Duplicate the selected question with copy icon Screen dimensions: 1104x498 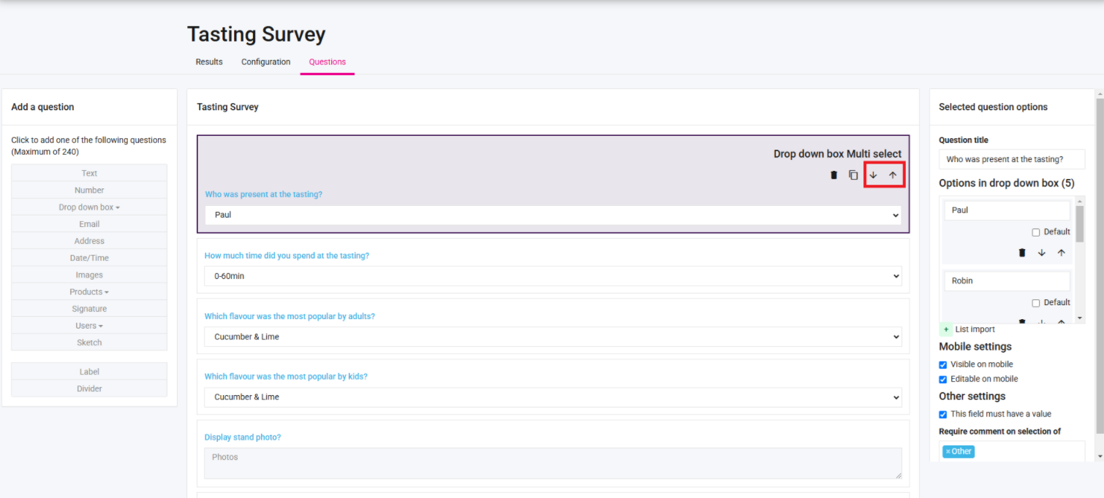coord(853,175)
